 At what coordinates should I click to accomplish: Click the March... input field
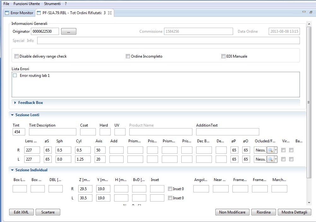point(279,189)
